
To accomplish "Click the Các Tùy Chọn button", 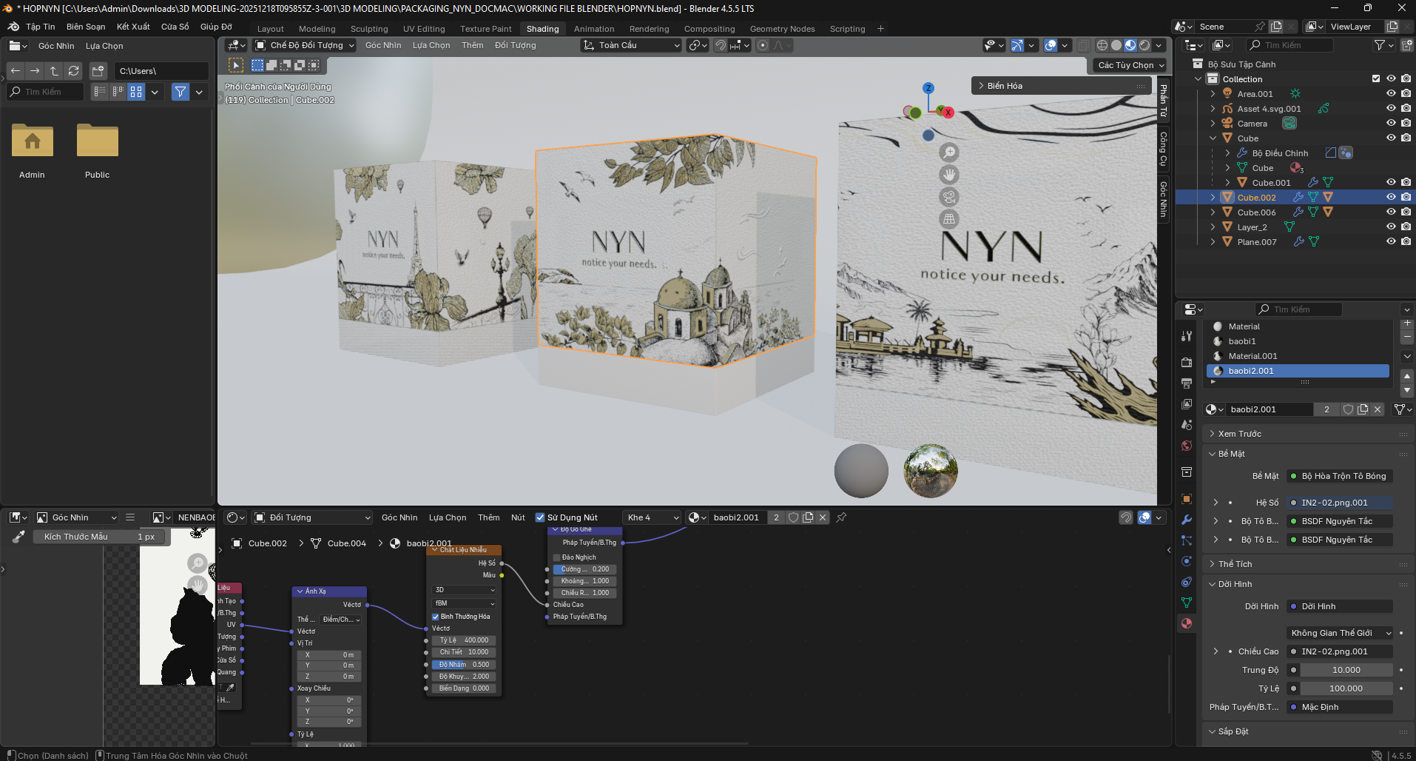I will tap(1130, 65).
